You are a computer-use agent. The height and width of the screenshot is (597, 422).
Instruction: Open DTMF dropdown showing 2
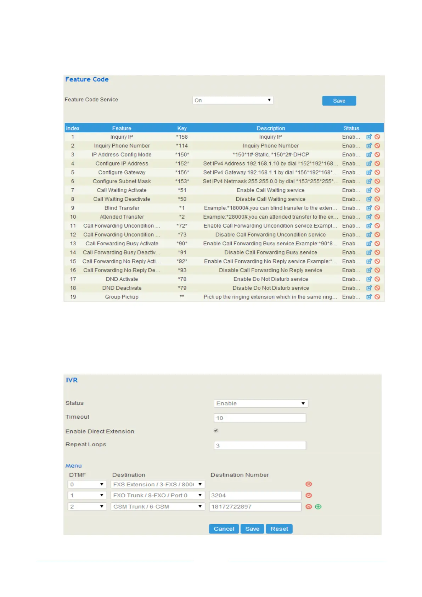pos(87,507)
